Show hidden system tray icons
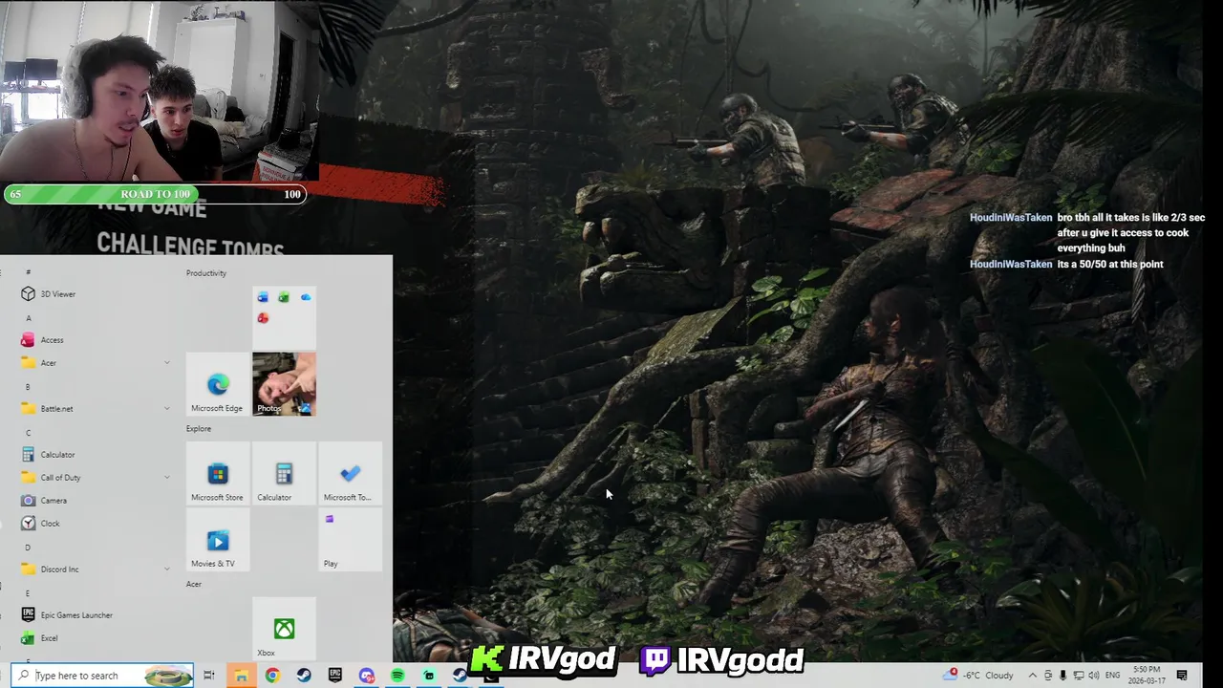This screenshot has height=688, width=1223. [x=1033, y=676]
